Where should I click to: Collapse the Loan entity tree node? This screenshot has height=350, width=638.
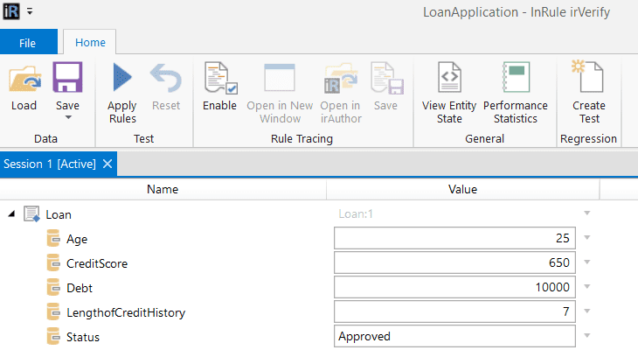point(10,214)
